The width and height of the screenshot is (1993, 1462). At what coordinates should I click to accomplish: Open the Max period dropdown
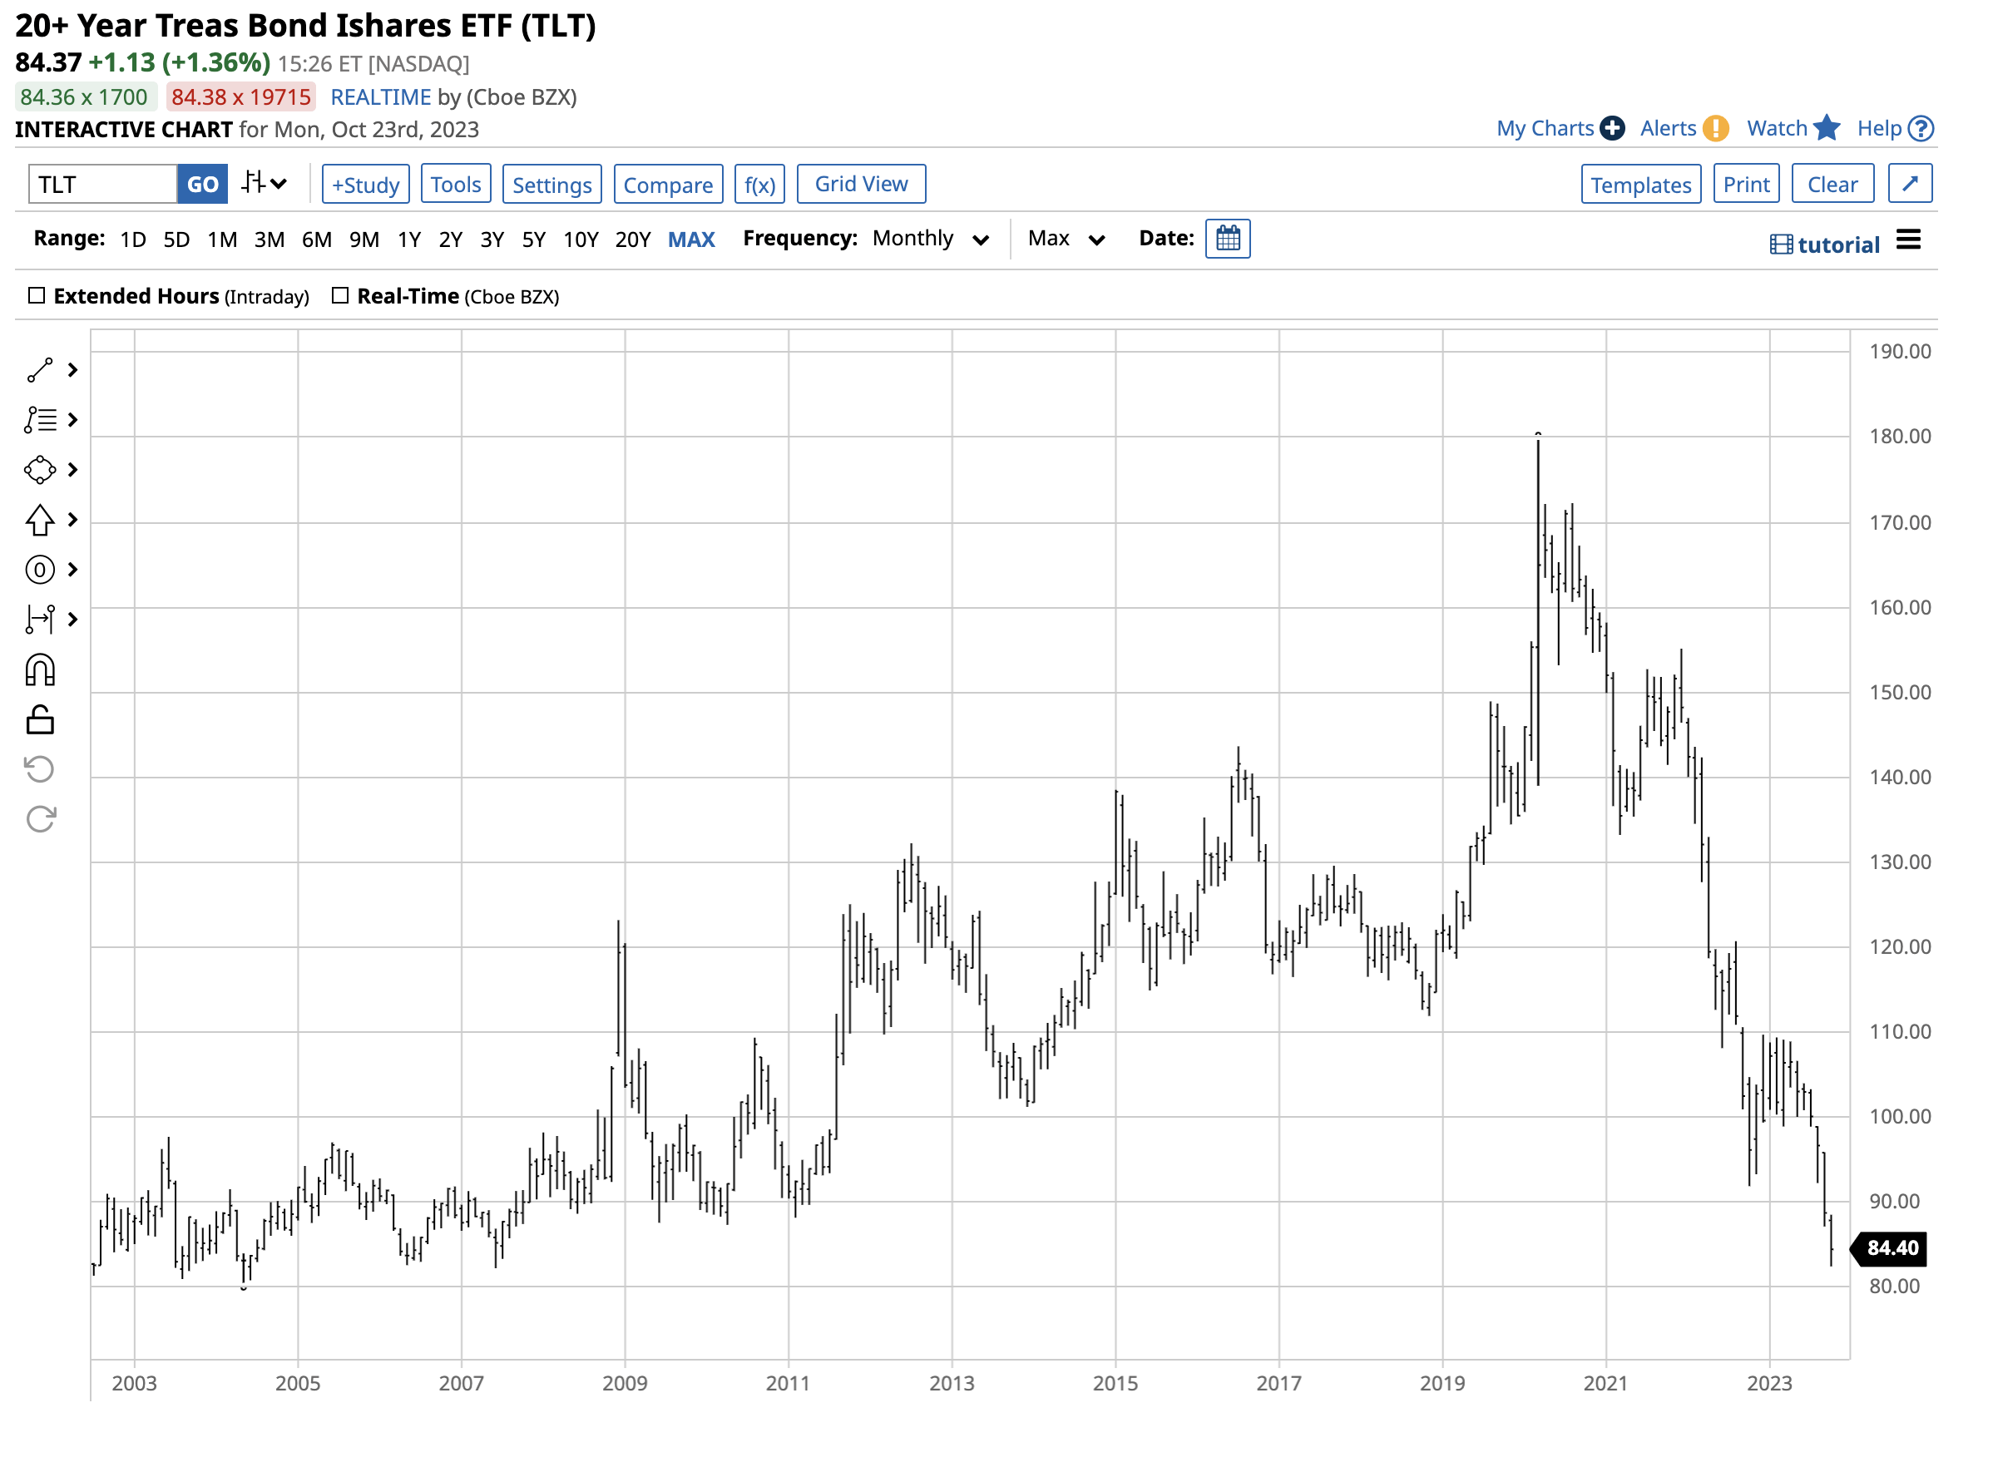1066,239
